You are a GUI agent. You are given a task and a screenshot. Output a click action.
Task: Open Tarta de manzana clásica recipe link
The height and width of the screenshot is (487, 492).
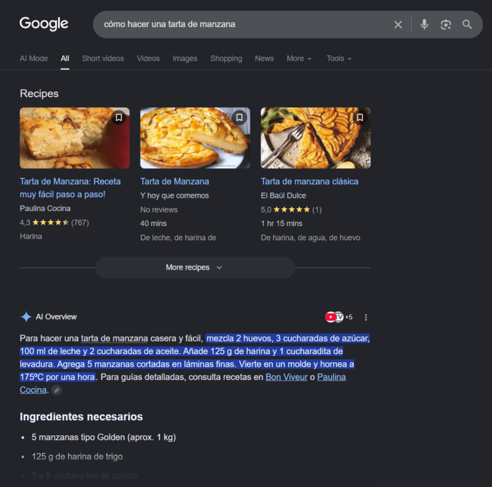309,181
